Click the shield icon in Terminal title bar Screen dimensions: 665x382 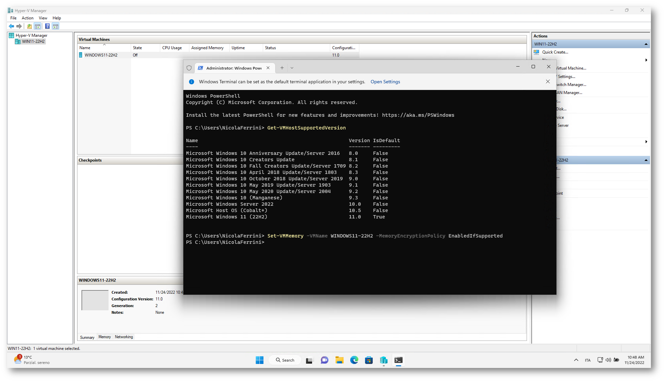click(189, 68)
